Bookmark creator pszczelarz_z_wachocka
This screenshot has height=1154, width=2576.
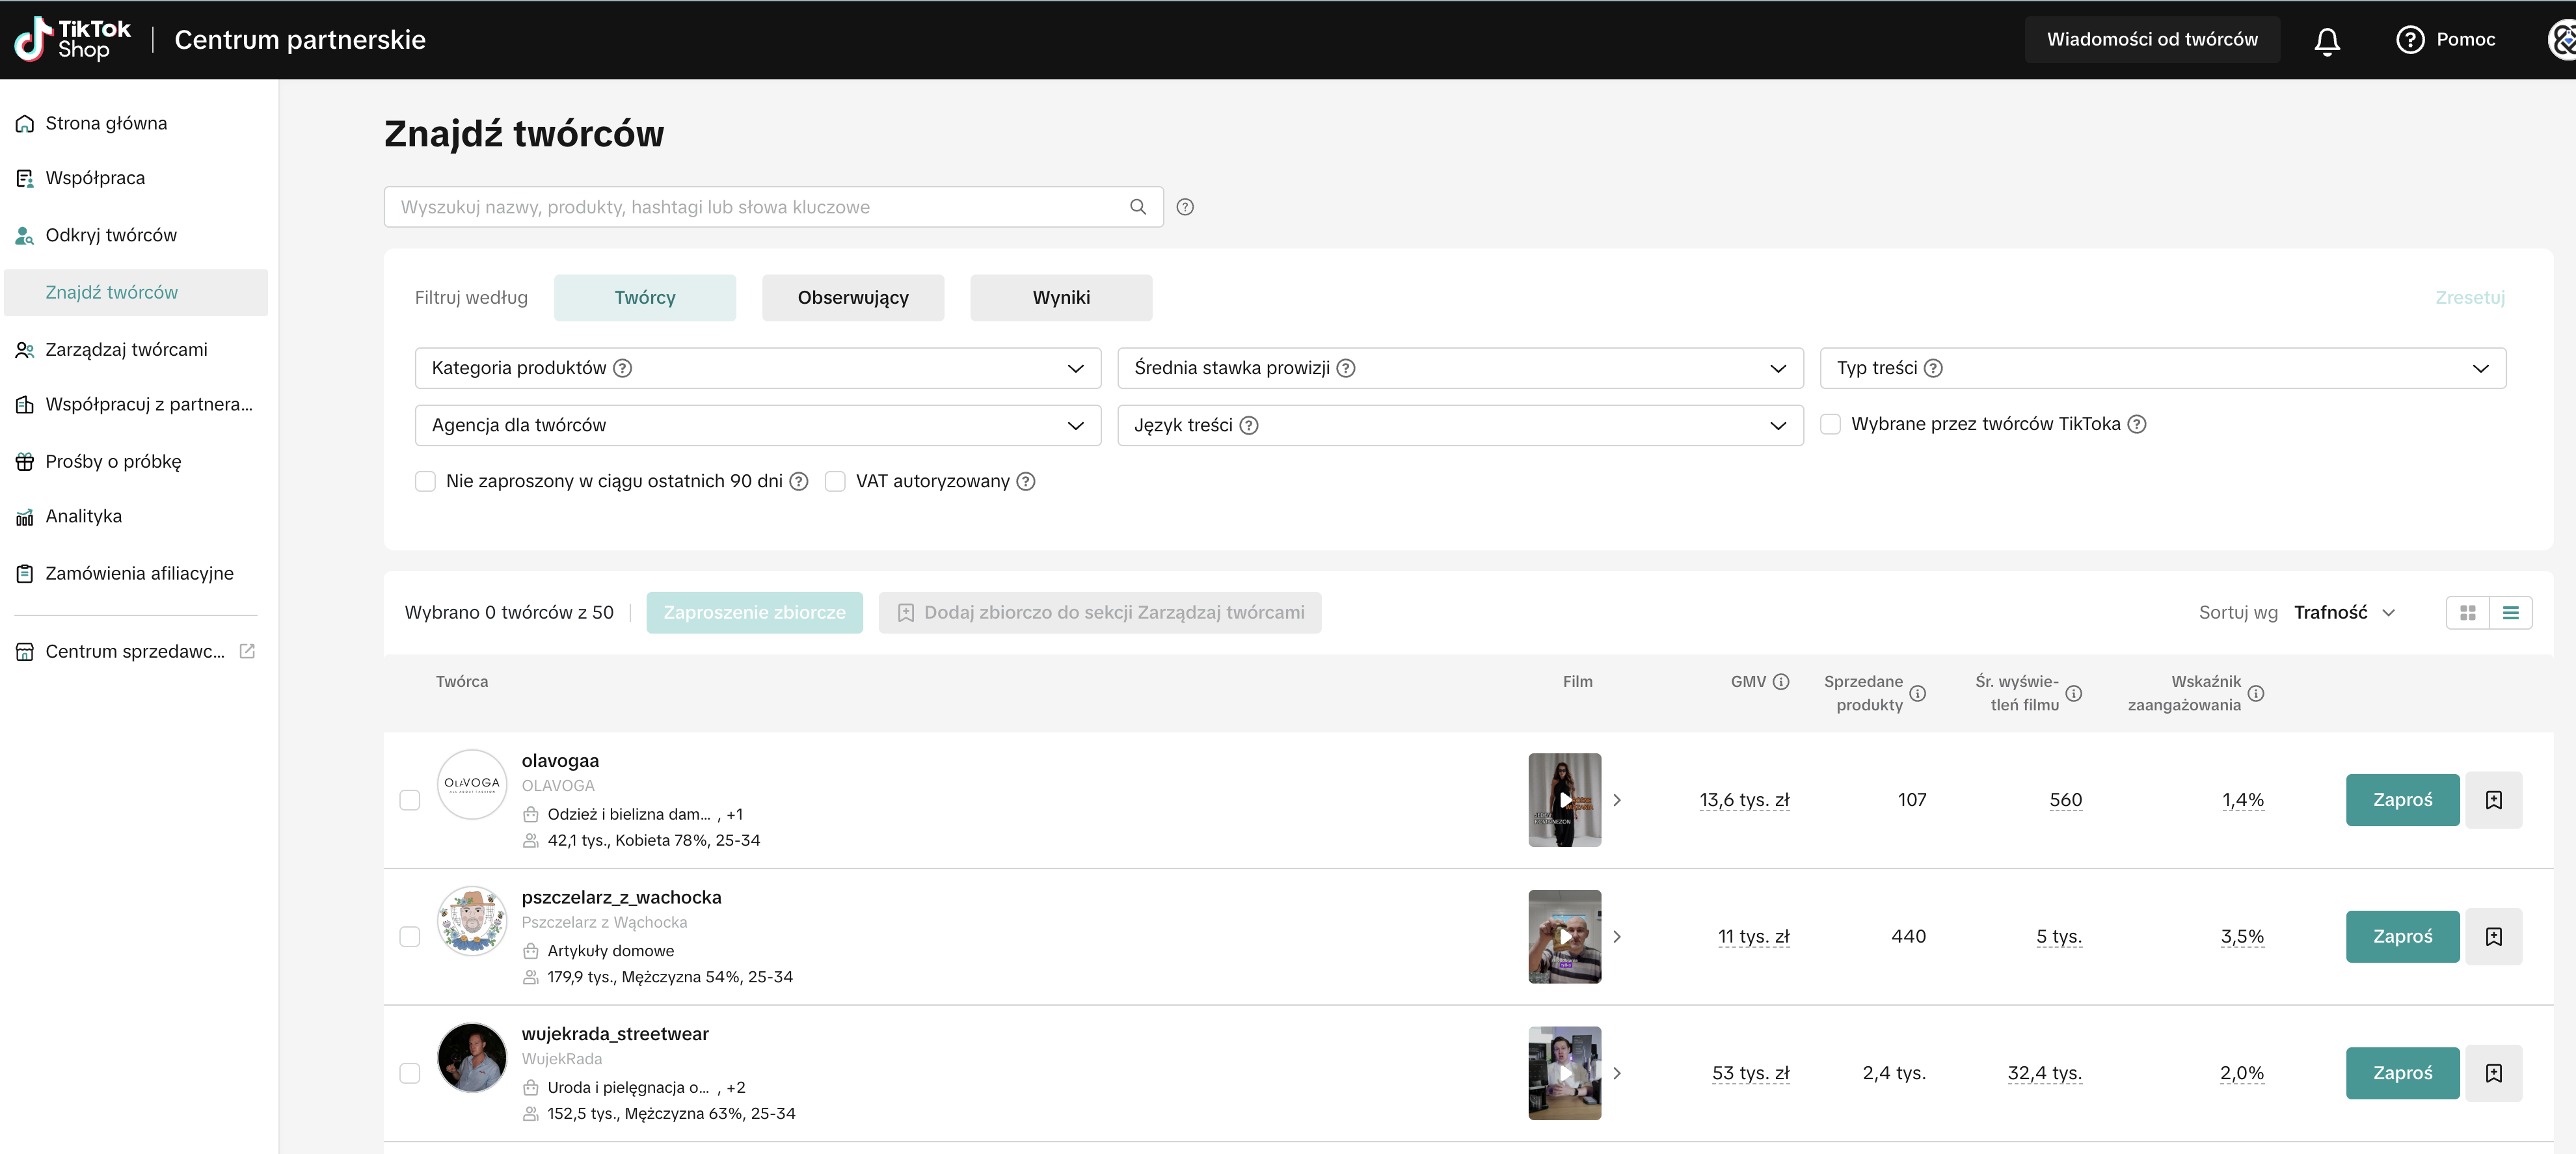(x=2494, y=937)
